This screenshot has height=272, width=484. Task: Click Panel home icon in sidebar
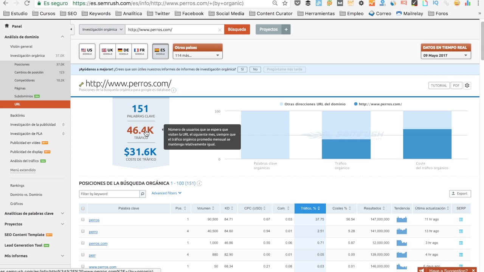(x=7, y=26)
